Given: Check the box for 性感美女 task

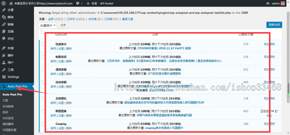Looking at the screenshot, I should 43,44.
